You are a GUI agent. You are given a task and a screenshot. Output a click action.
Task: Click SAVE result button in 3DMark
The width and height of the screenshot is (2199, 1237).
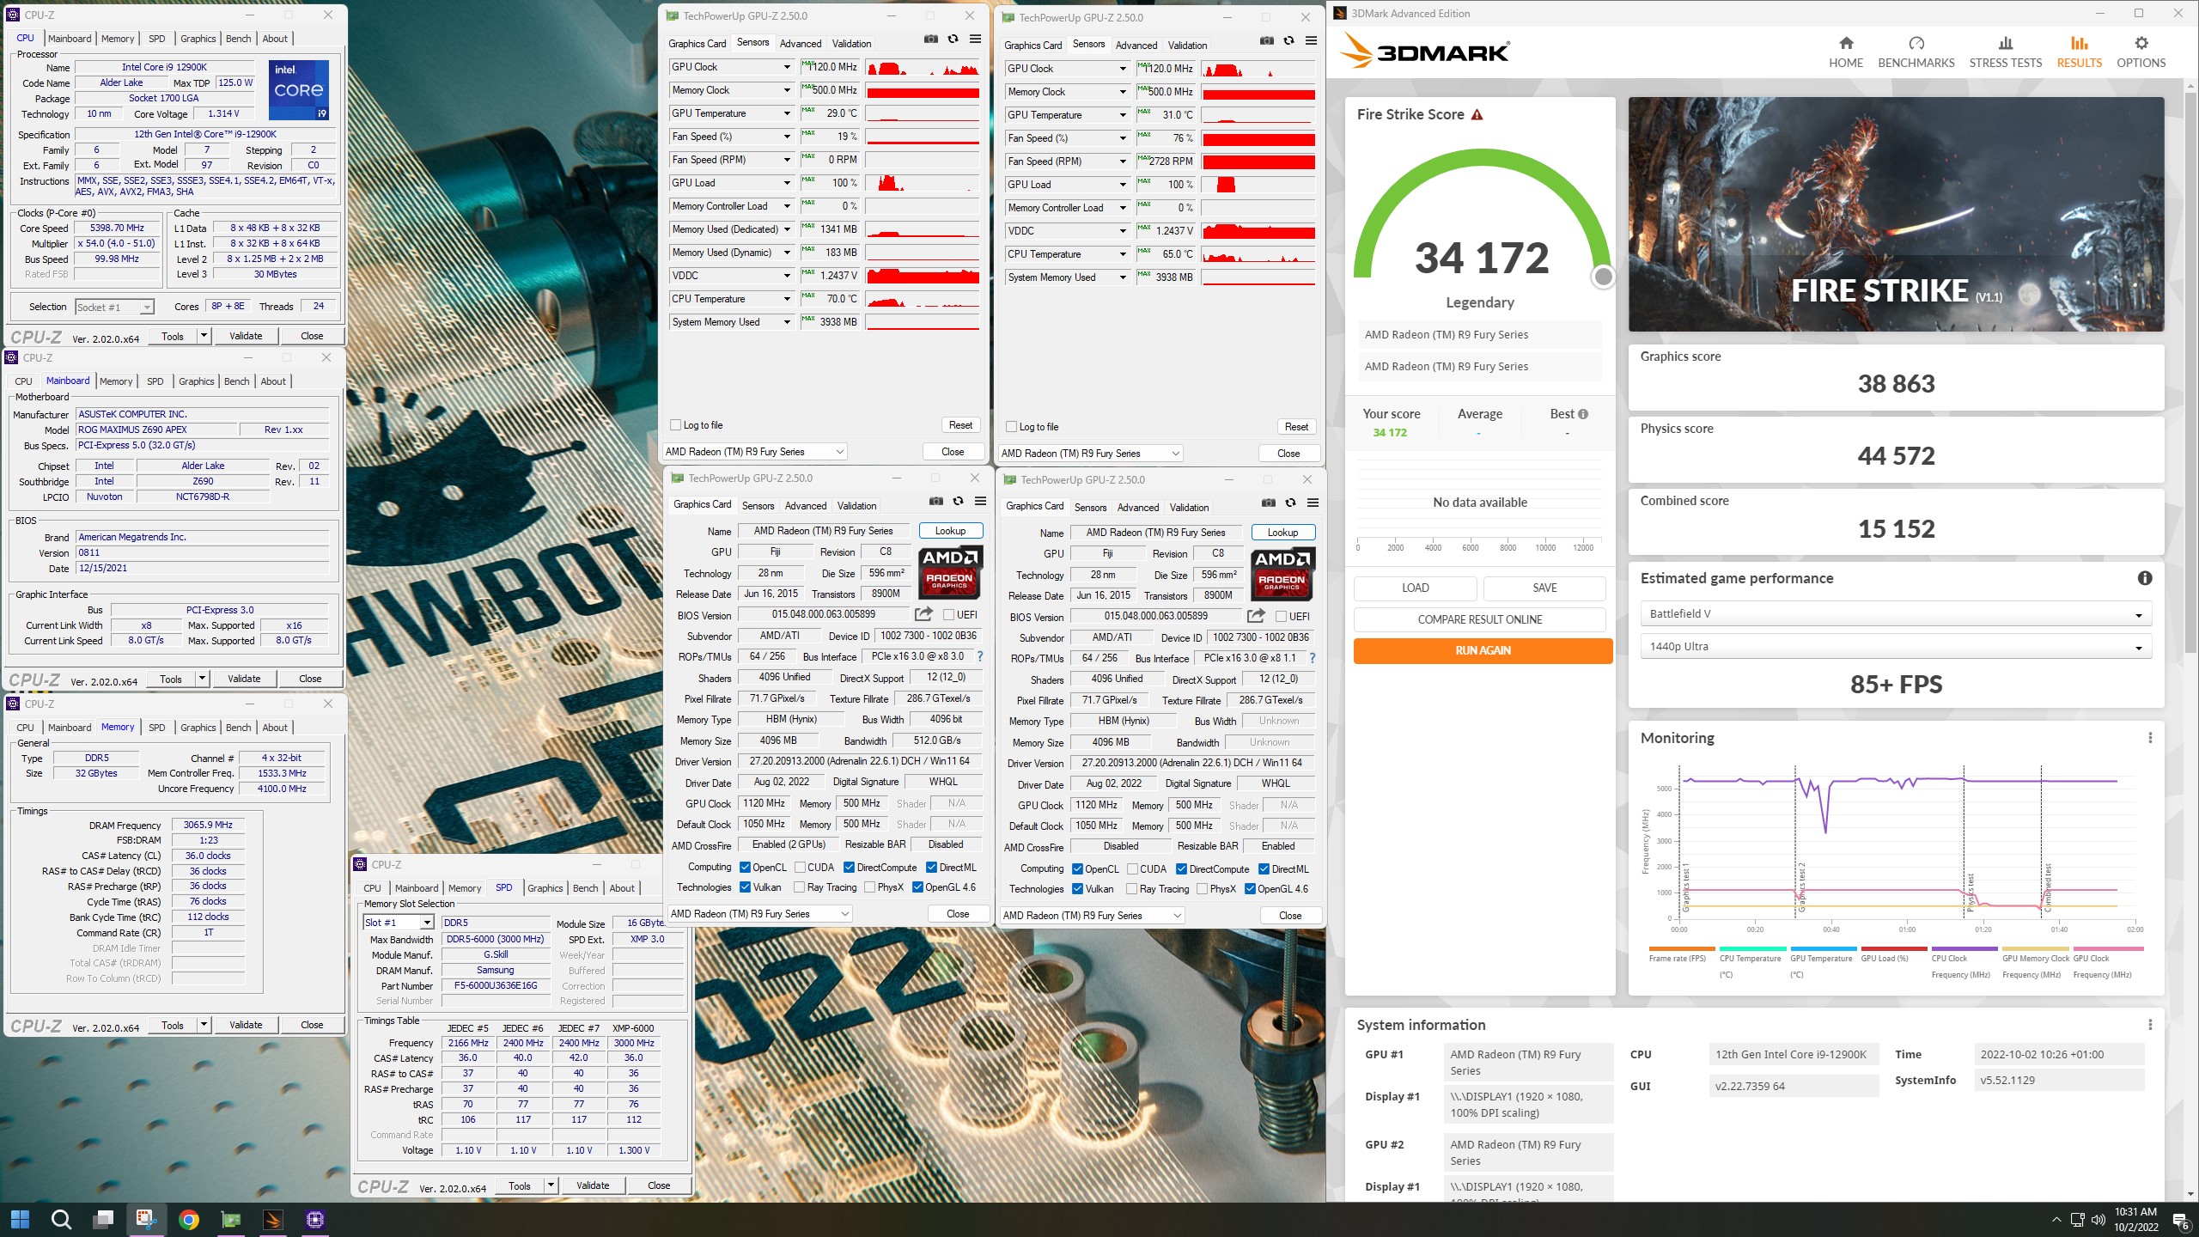(x=1544, y=588)
